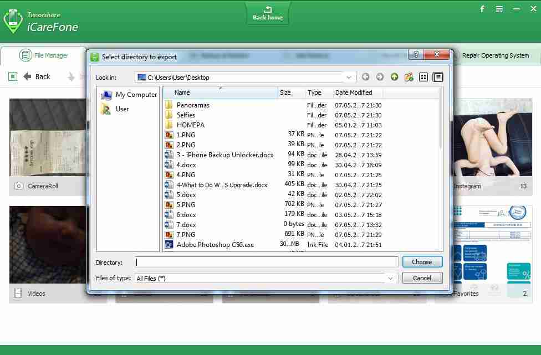Click the File Manager tab icon
This screenshot has width=541, height=355.
25,55
